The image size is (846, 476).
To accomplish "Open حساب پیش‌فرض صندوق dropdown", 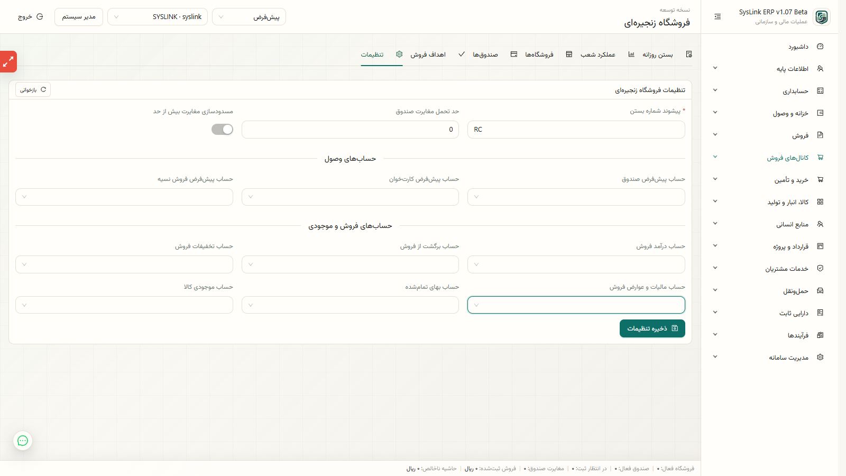I will pos(576,197).
